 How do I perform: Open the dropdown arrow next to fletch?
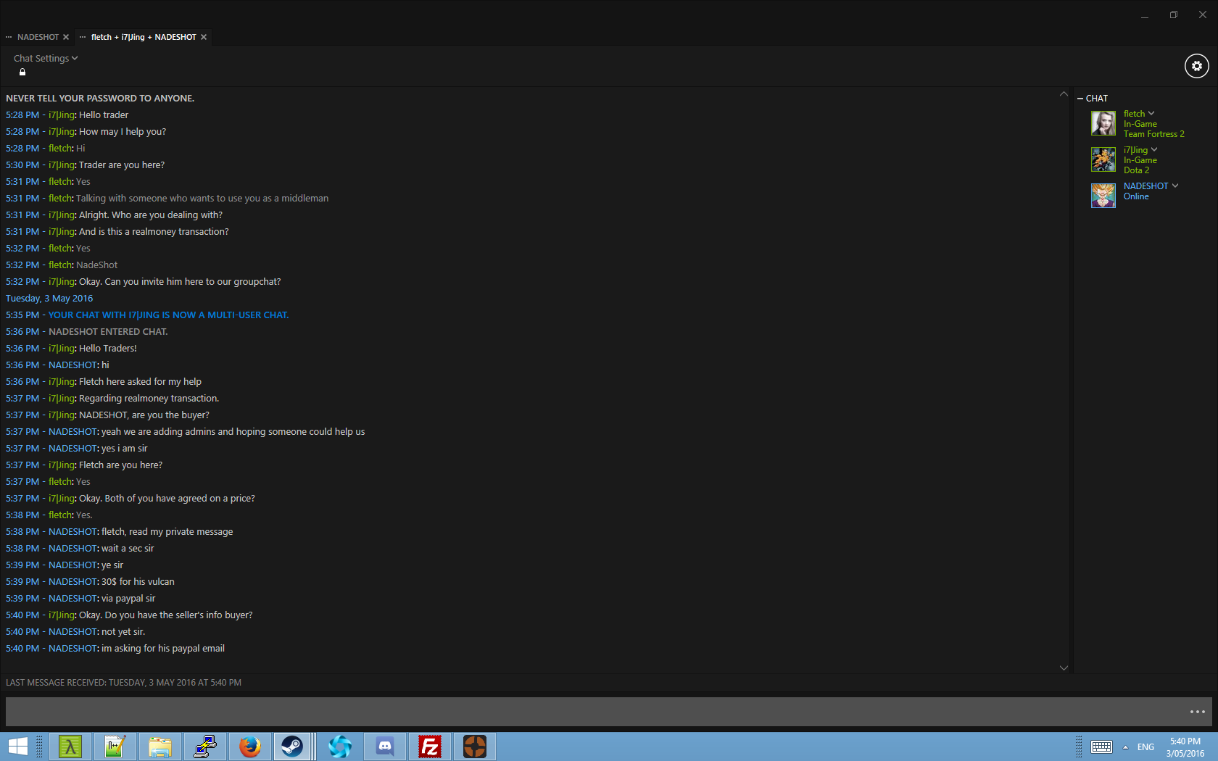1151,113
